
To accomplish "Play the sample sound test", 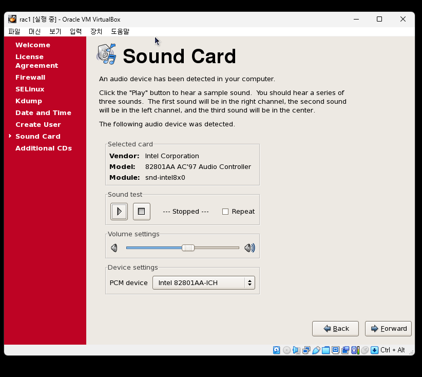I will [x=119, y=212].
